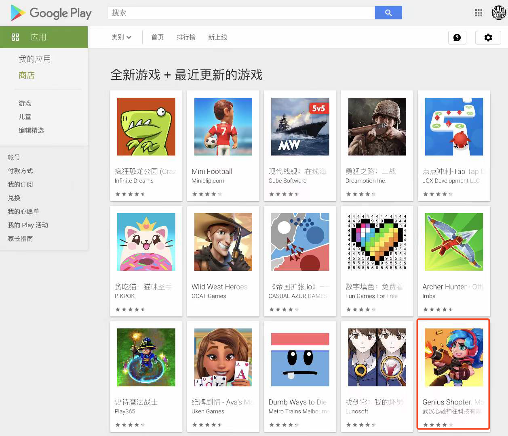
Task: Click the Fun Games For Free developer
Action: pos(371,296)
